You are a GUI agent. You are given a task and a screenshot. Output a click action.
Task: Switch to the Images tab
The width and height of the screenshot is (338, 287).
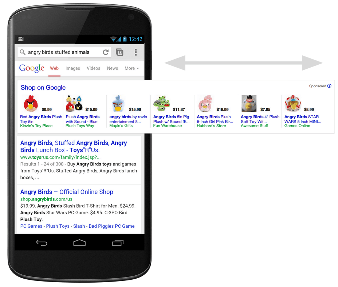click(x=72, y=68)
